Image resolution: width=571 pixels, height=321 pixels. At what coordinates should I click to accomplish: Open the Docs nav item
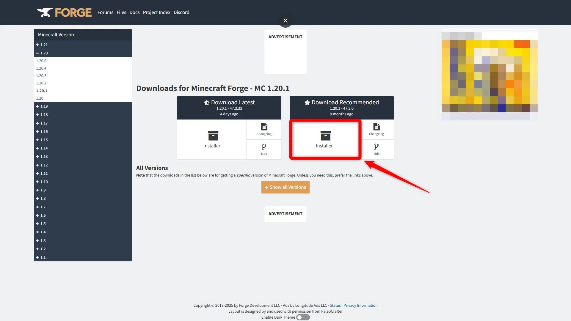(x=134, y=12)
